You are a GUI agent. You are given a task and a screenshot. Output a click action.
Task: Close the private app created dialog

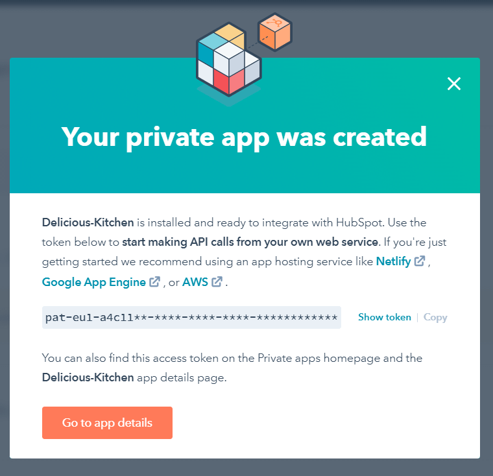pos(454,84)
